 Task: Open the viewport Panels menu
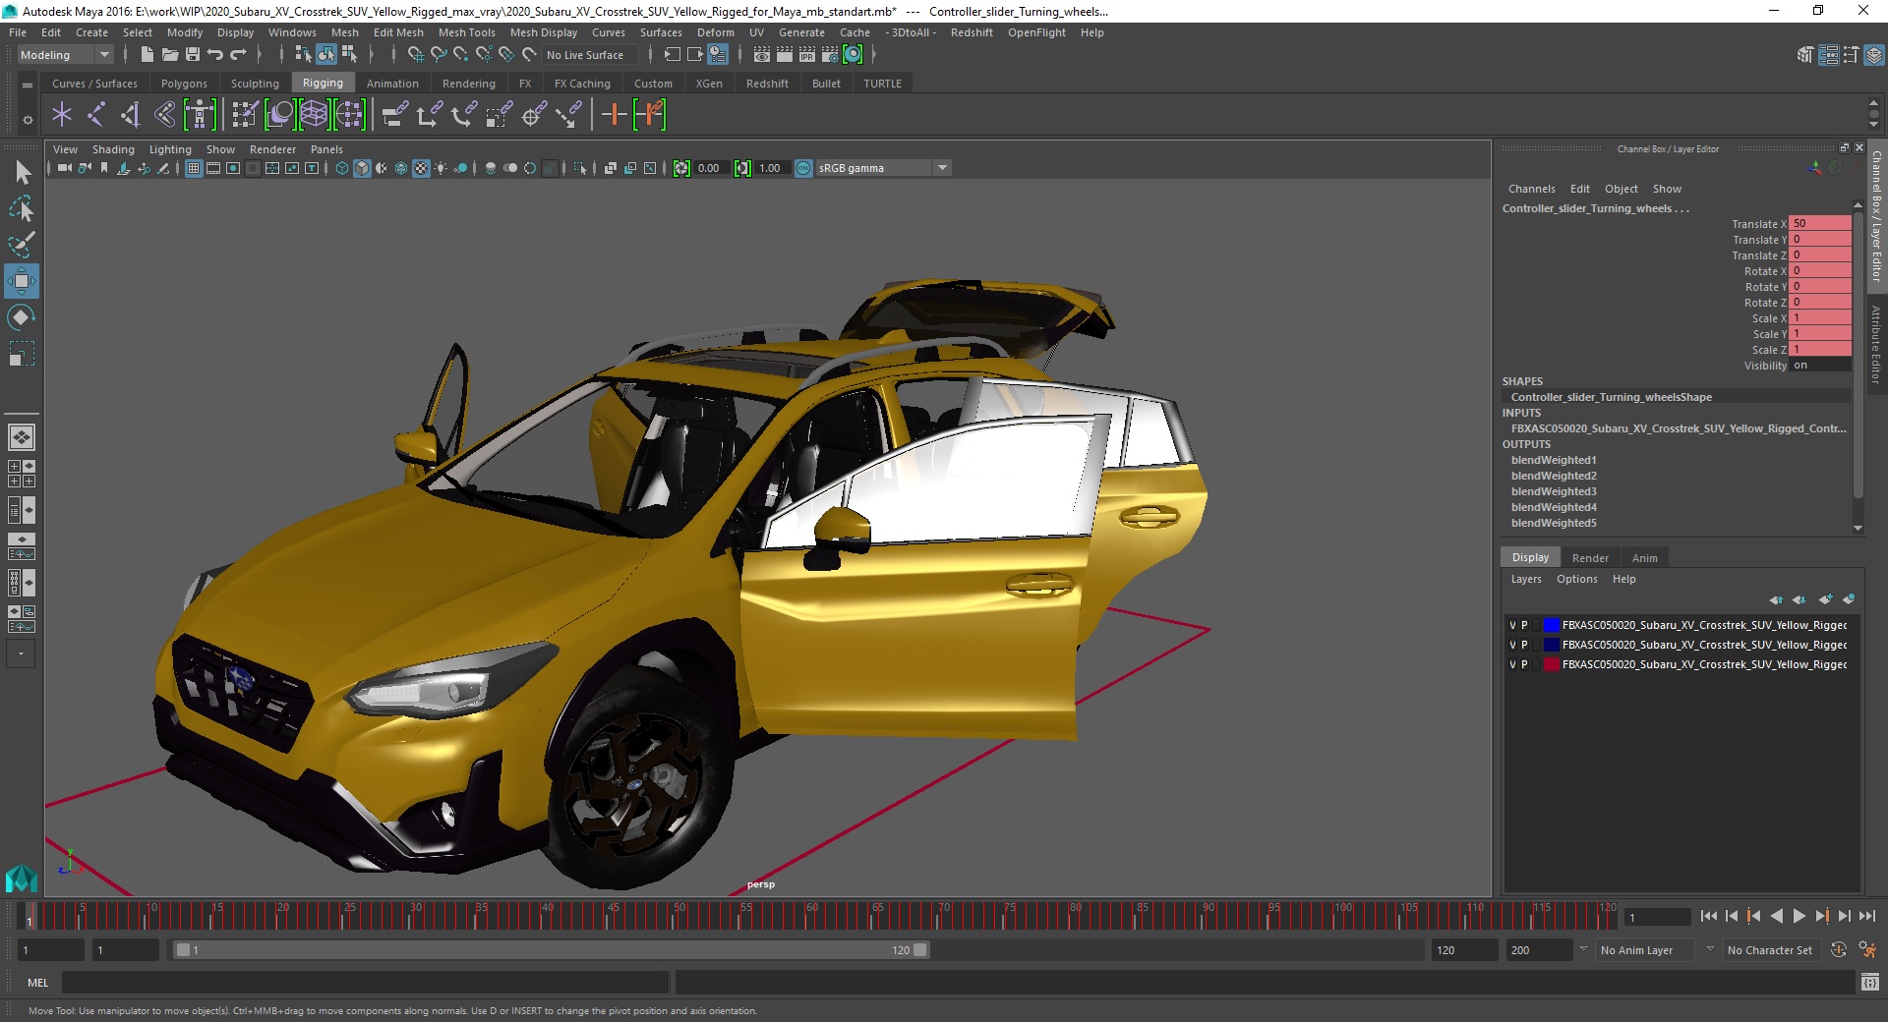(326, 149)
